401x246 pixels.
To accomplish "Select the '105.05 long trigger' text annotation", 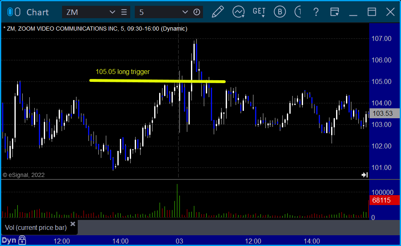I will coord(122,72).
